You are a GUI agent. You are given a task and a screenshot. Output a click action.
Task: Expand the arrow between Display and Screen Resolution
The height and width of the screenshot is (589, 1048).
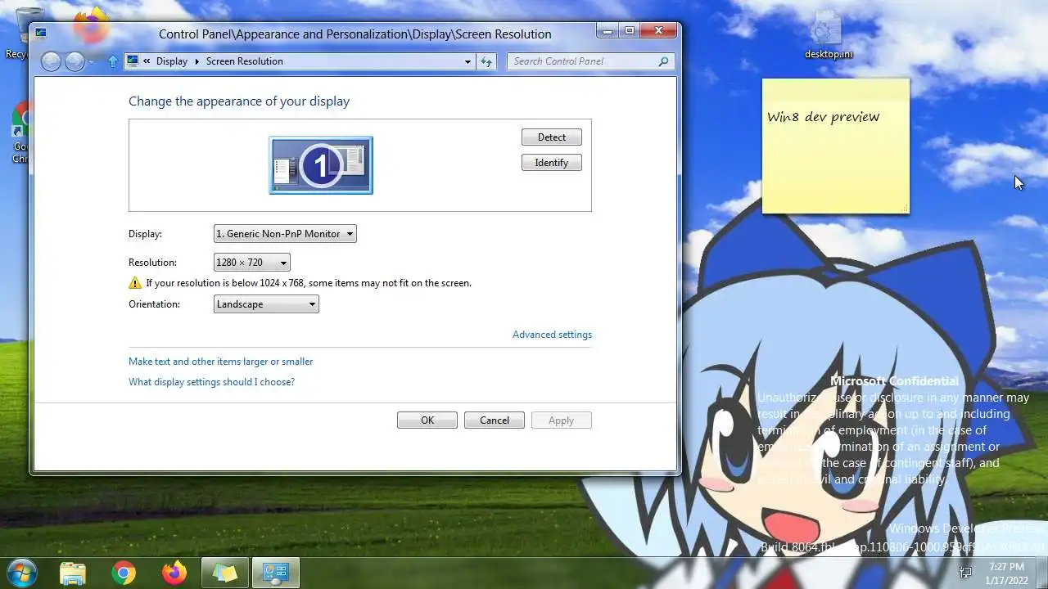[x=197, y=61]
